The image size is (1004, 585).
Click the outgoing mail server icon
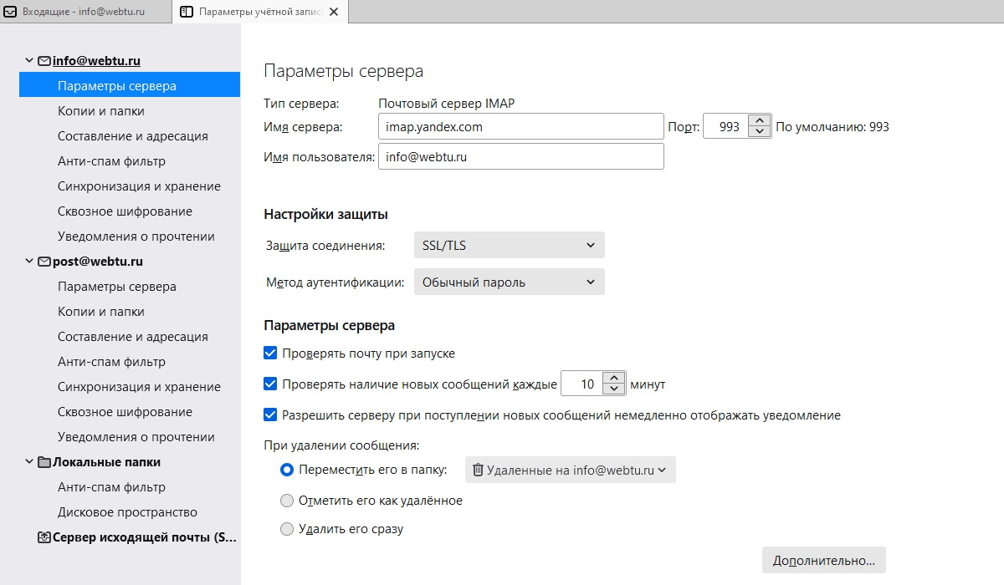point(44,537)
